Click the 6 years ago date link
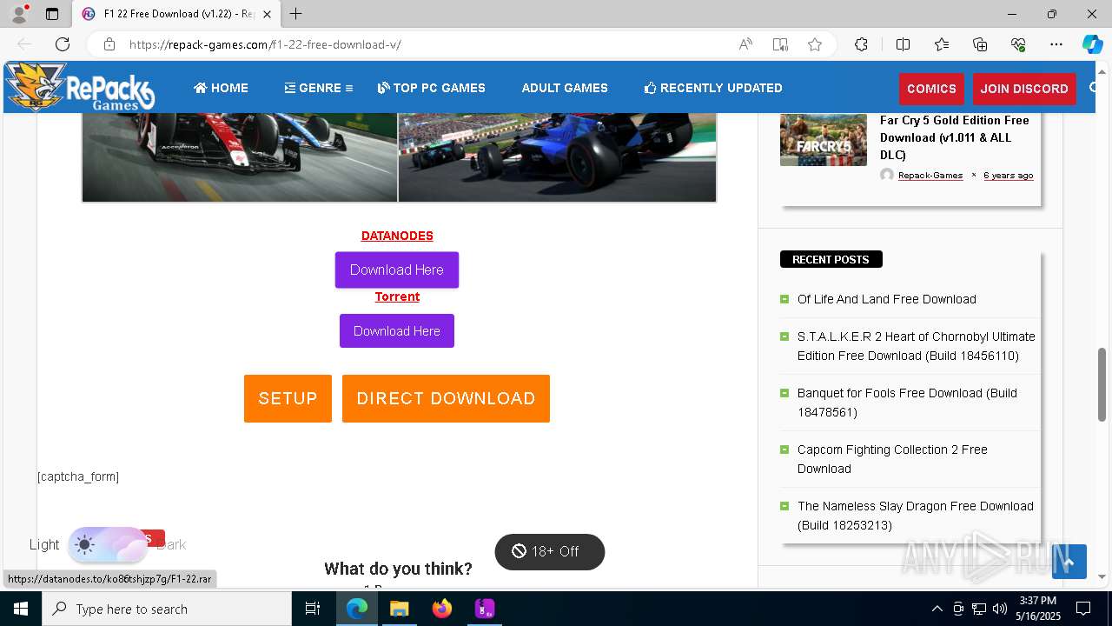Image resolution: width=1112 pixels, height=626 pixels. (x=1008, y=175)
